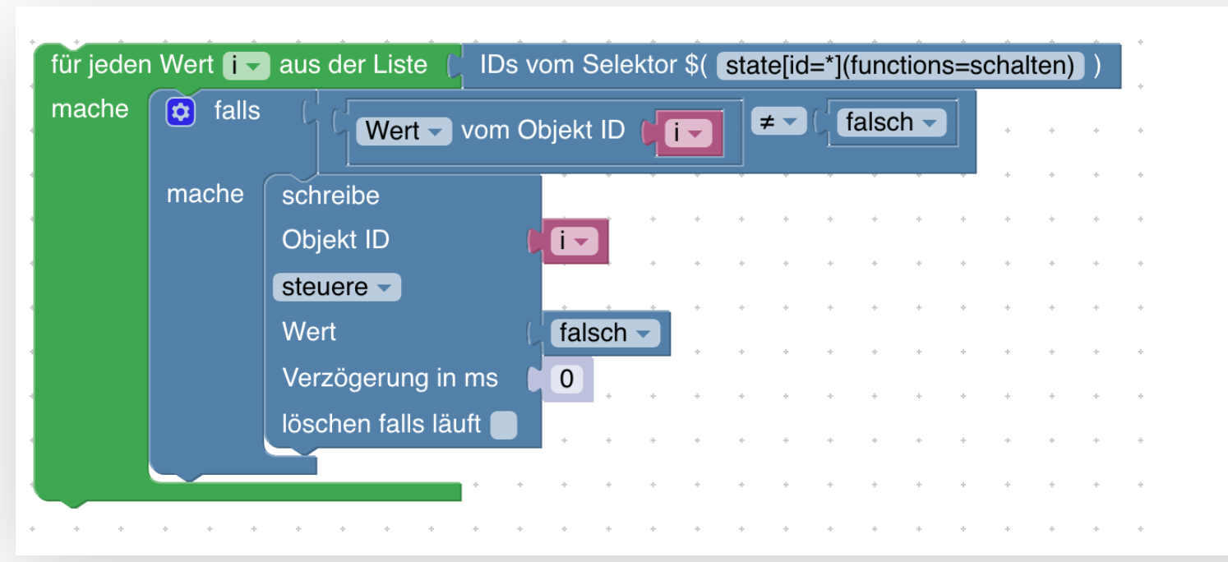Screen dimensions: 1228x562
Task: Click the 'aus der Liste' text in loop
Action: (x=353, y=65)
